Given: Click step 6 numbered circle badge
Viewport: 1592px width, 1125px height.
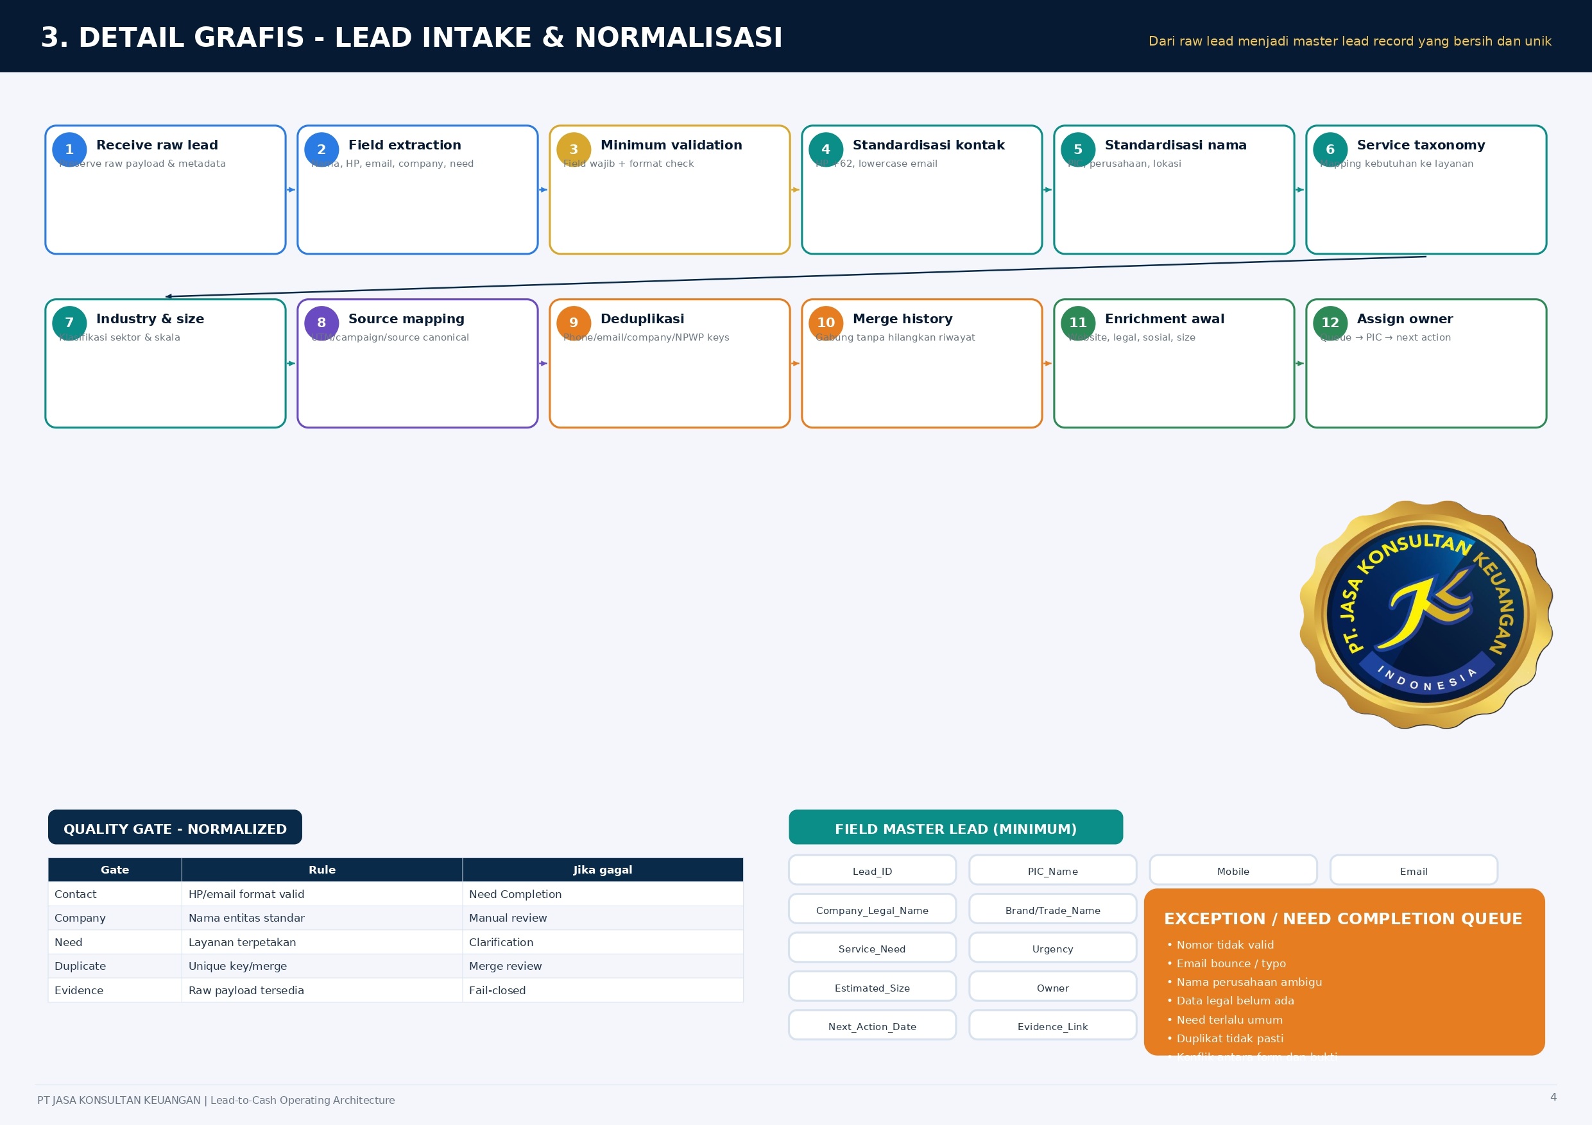Looking at the screenshot, I should point(1330,149).
